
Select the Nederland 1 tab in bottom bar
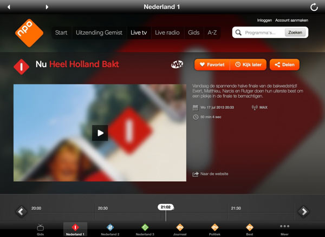pos(75,229)
